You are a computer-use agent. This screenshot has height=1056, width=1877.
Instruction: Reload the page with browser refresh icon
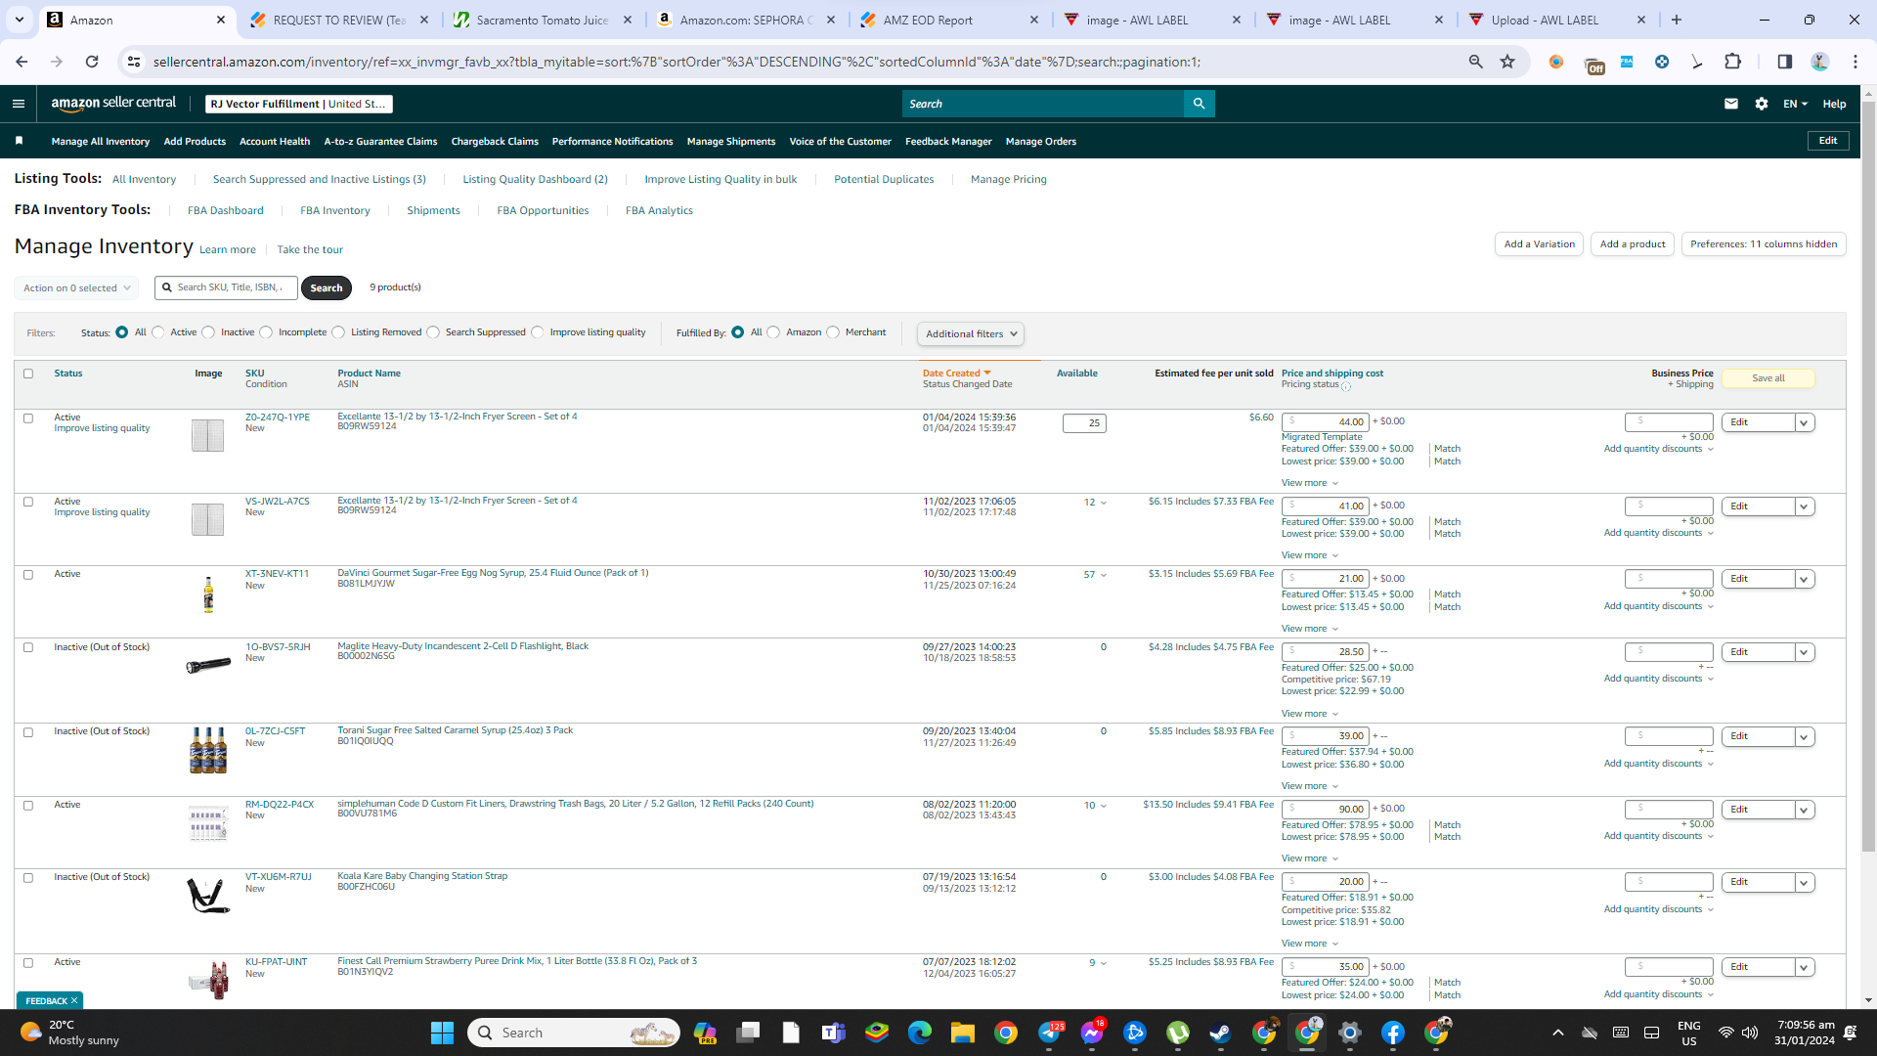[x=92, y=62]
